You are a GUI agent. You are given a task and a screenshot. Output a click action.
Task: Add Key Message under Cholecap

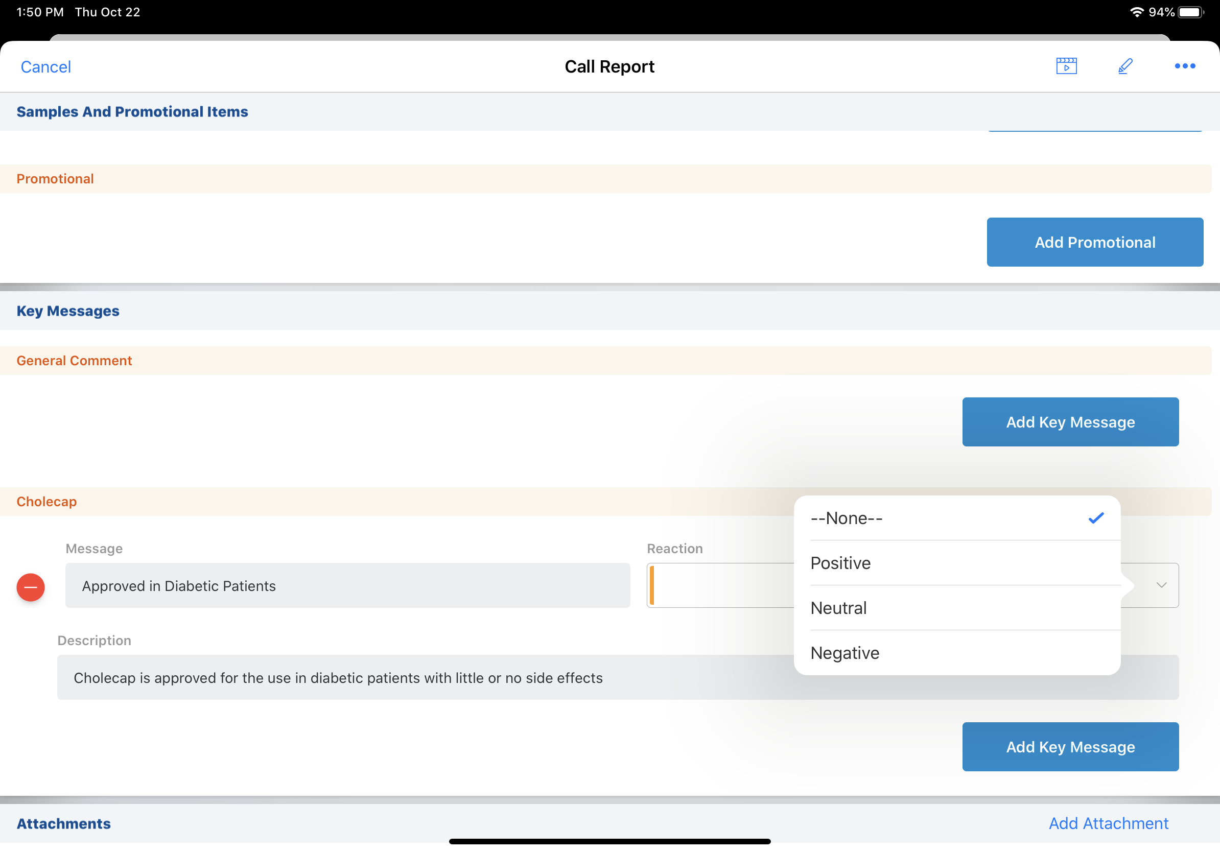[1070, 746]
